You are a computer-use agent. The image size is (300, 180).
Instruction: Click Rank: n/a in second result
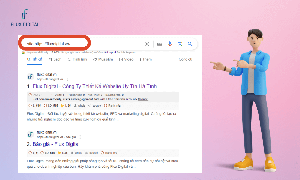(x=109, y=153)
